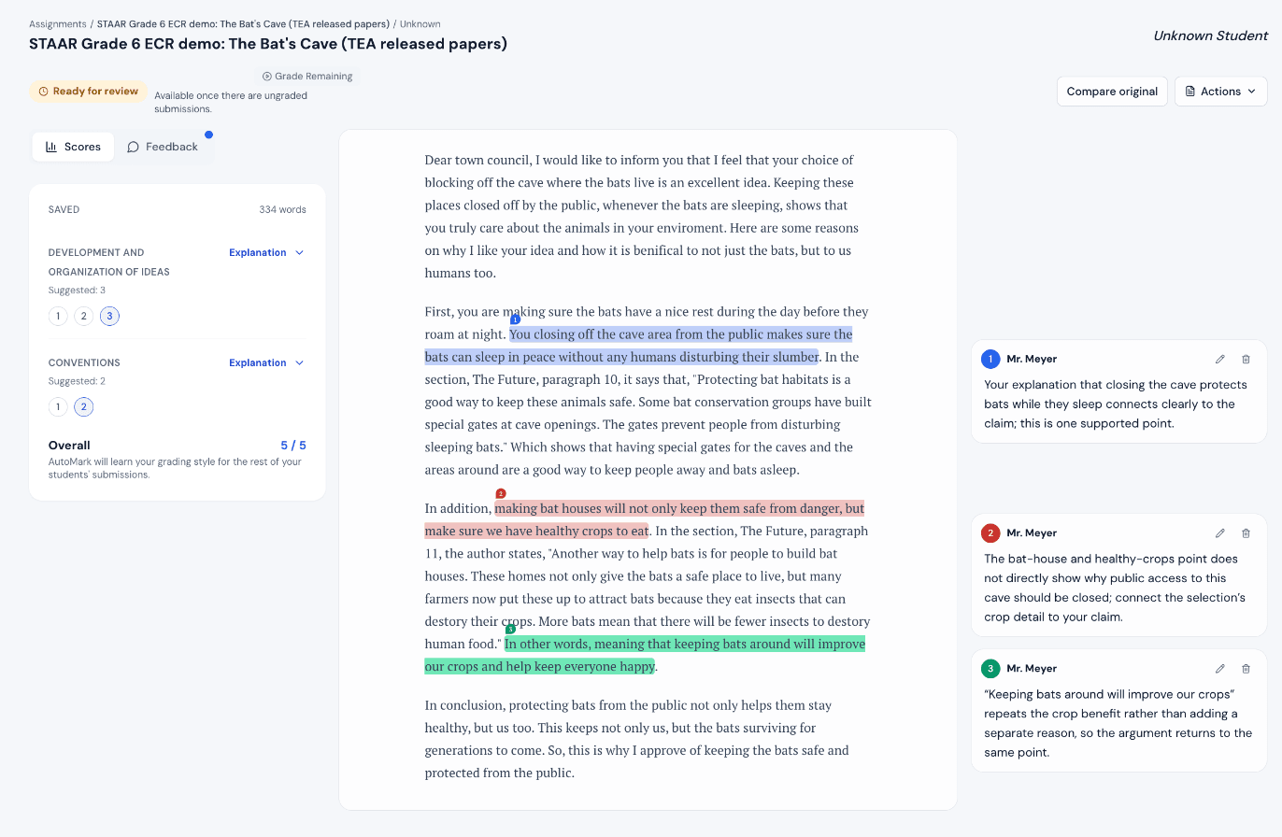Open the Actions dropdown menu
Image resolution: width=1282 pixels, height=837 pixels.
coord(1221,92)
